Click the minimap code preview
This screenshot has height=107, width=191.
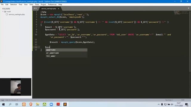click(181, 12)
